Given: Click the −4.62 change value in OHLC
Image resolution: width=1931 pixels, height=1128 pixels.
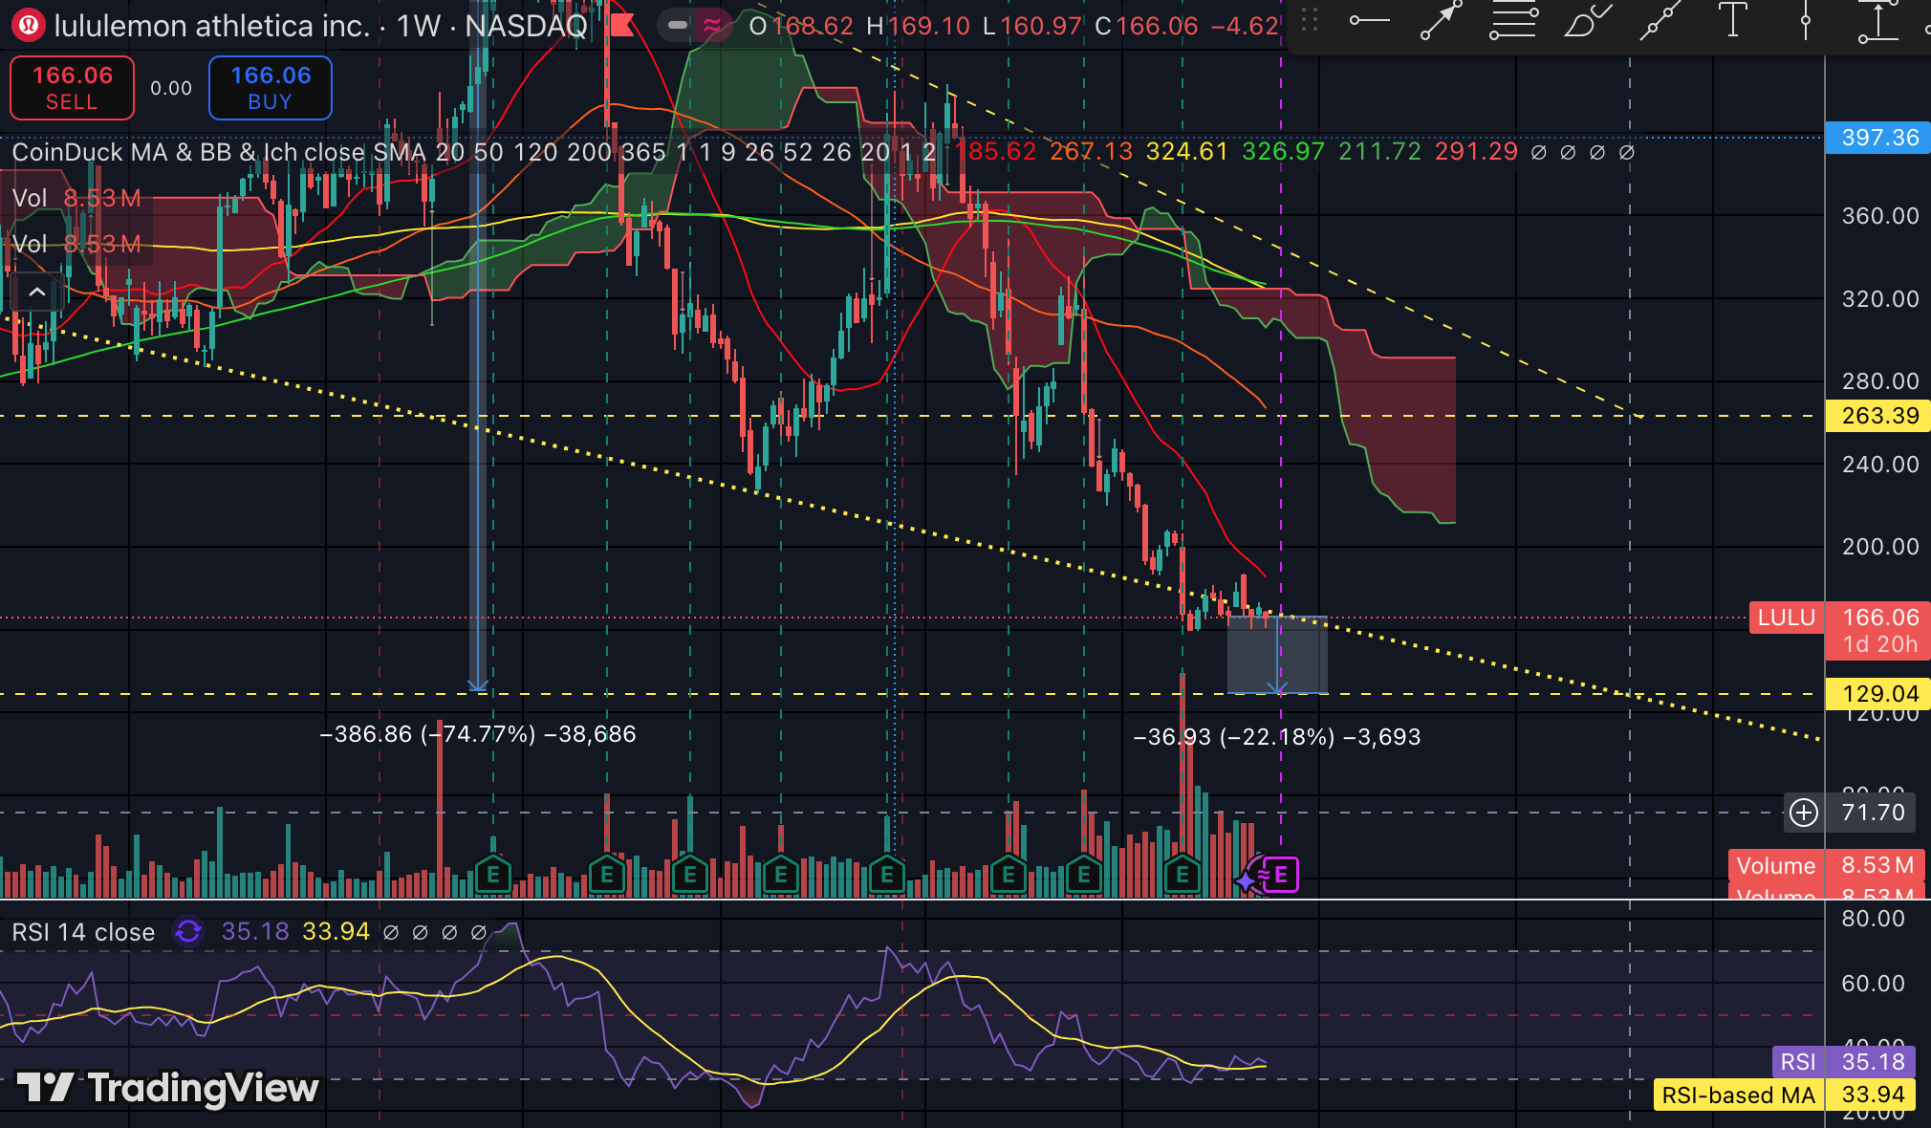Looking at the screenshot, I should click(x=1245, y=26).
